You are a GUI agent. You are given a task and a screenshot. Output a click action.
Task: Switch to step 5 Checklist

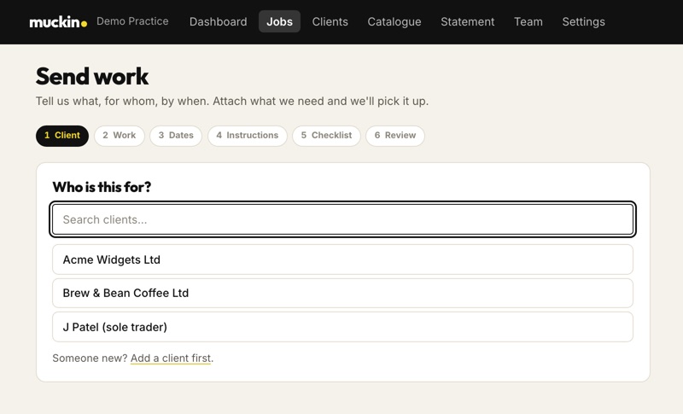click(326, 136)
